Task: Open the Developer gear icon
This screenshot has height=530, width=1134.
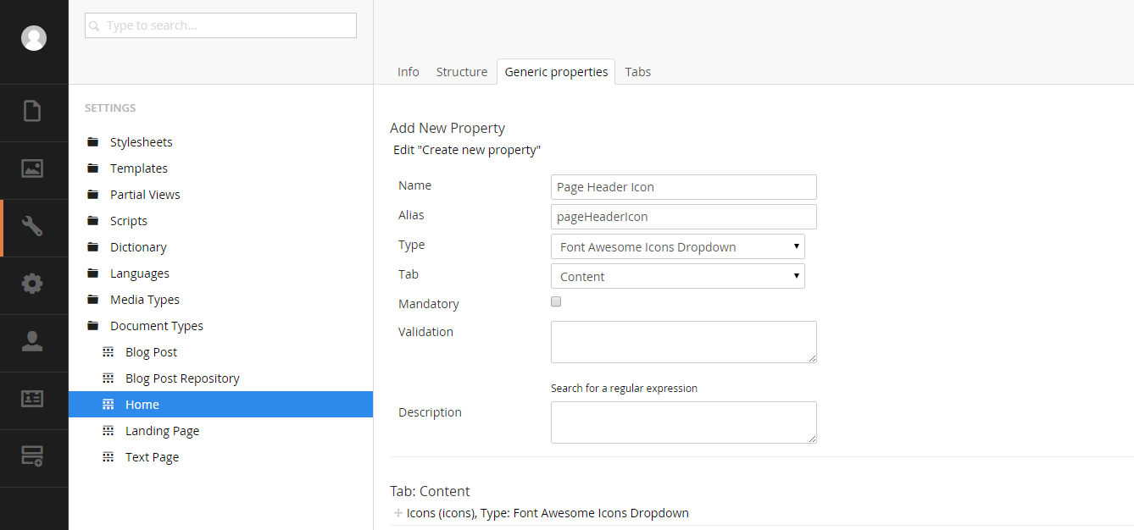Action: 32,284
